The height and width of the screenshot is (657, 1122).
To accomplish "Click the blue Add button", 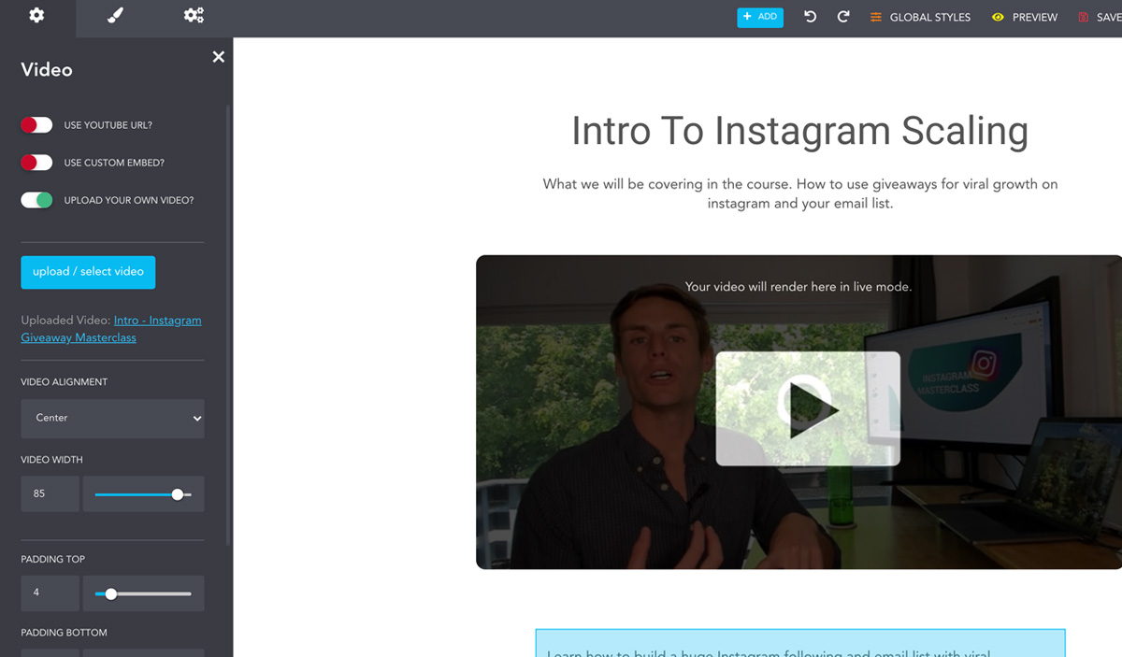I will click(760, 17).
